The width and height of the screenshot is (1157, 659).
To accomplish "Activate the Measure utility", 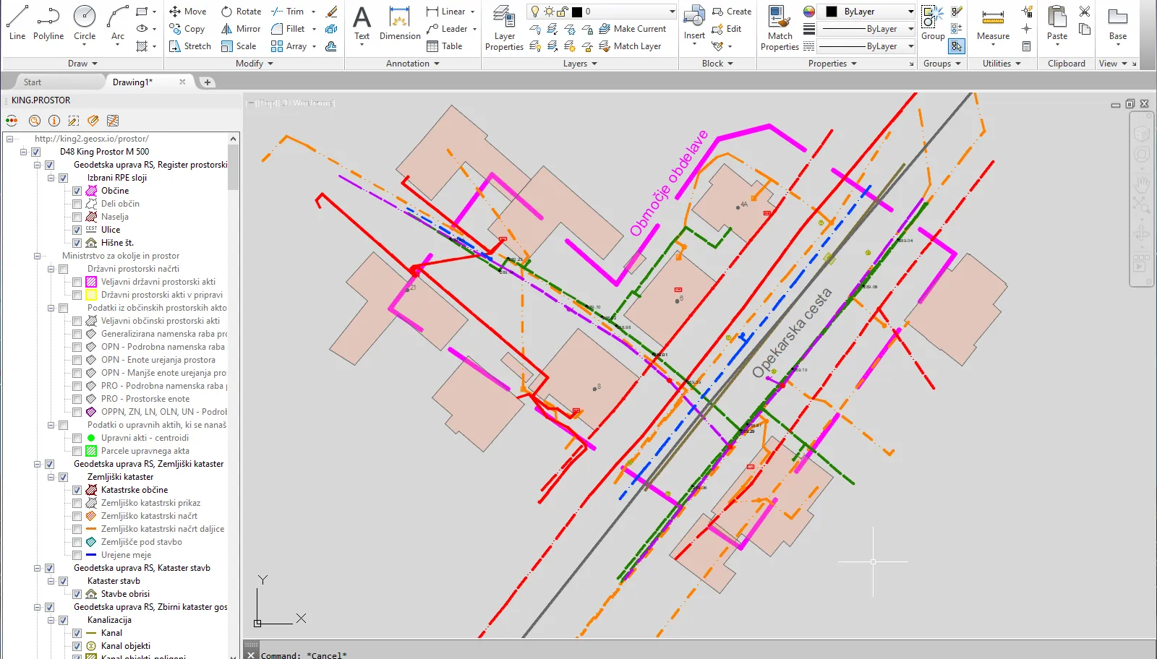I will pyautogui.click(x=993, y=25).
